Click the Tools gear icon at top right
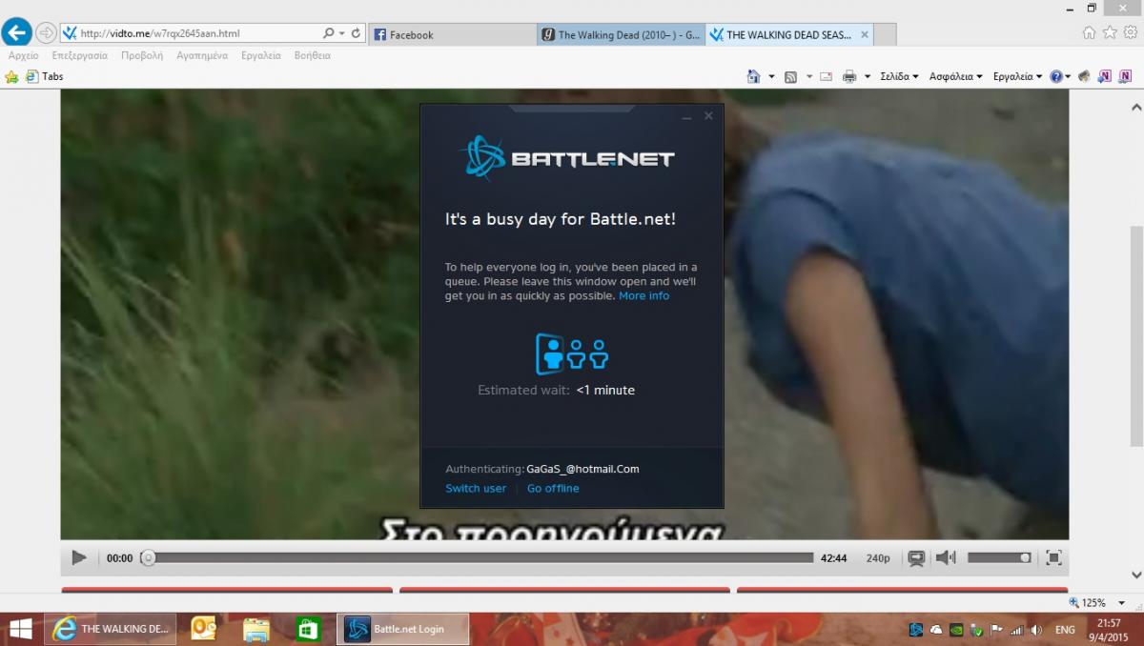The width and height of the screenshot is (1144, 646). [1130, 32]
